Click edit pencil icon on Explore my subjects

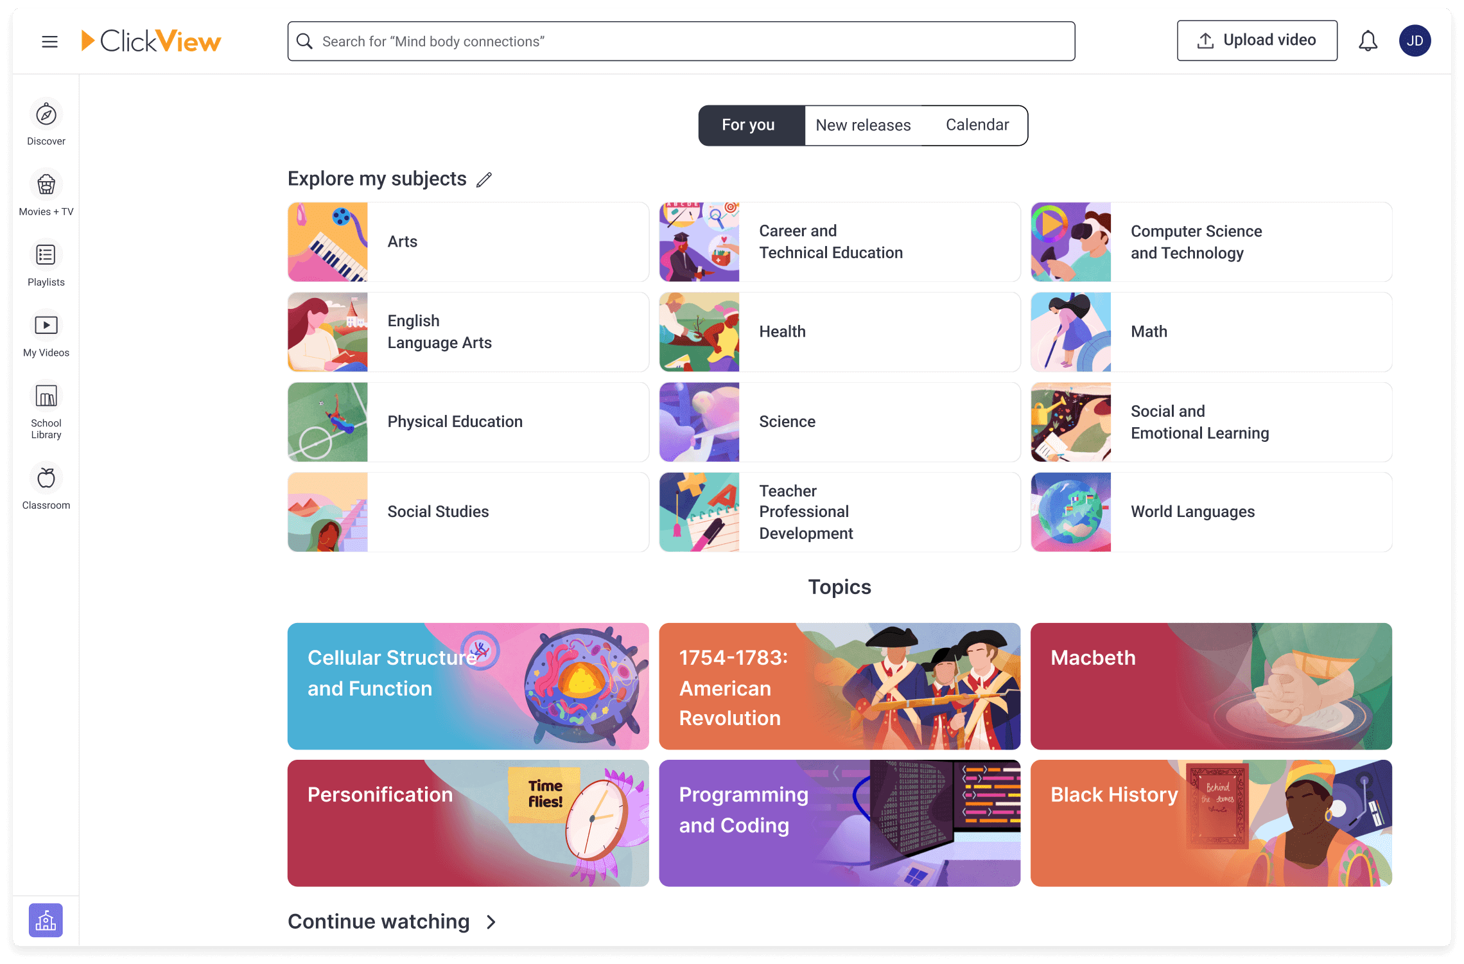pos(482,180)
